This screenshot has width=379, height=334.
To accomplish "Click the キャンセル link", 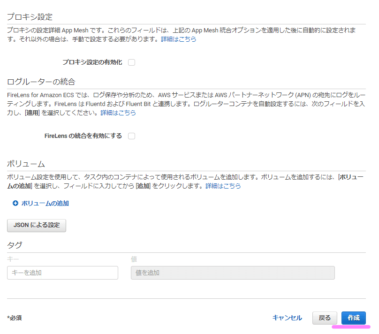I will click(287, 318).
